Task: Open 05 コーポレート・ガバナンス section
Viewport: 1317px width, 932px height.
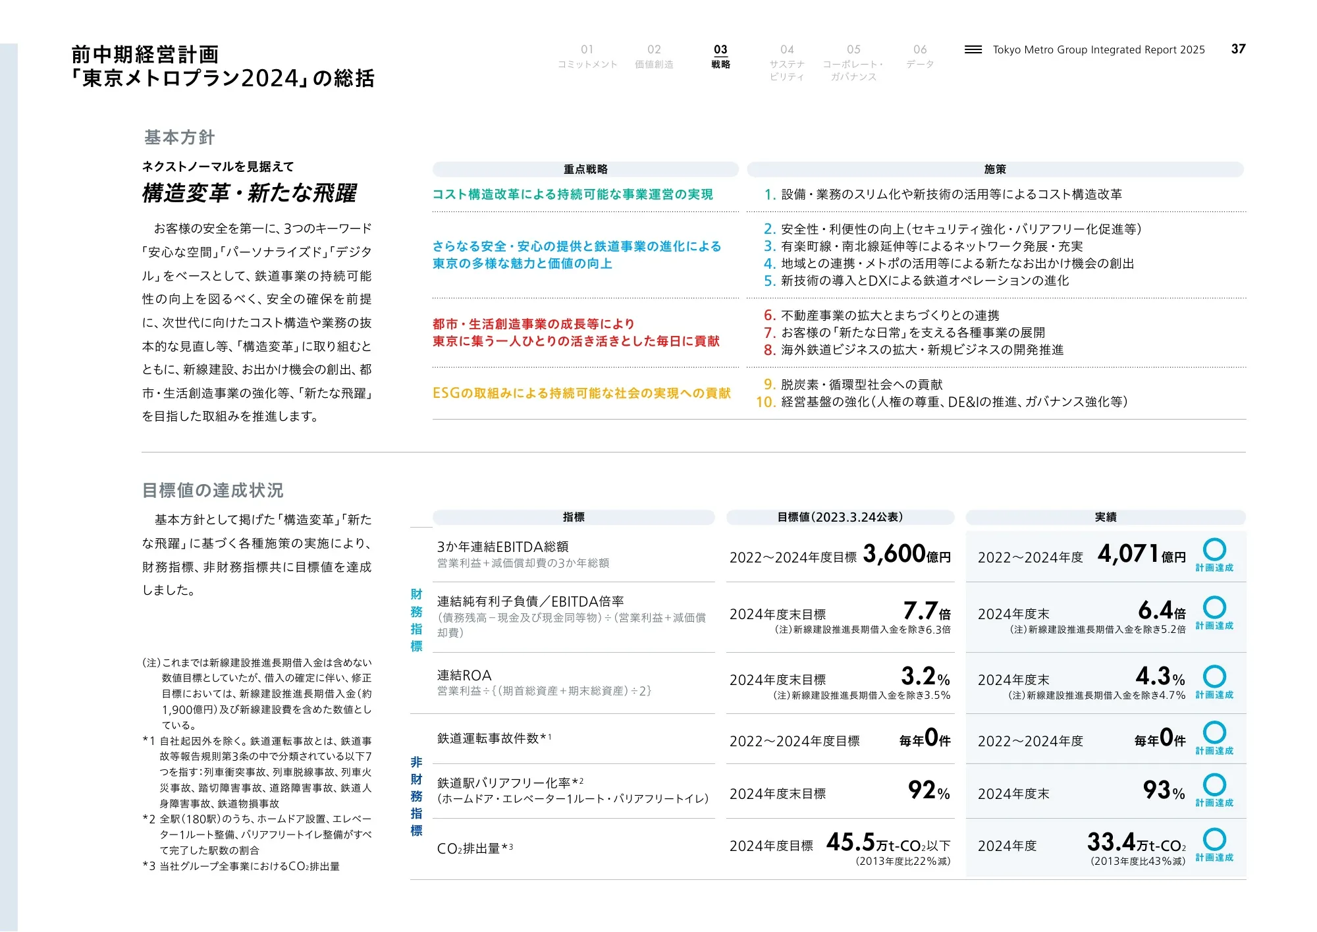Action: point(853,63)
